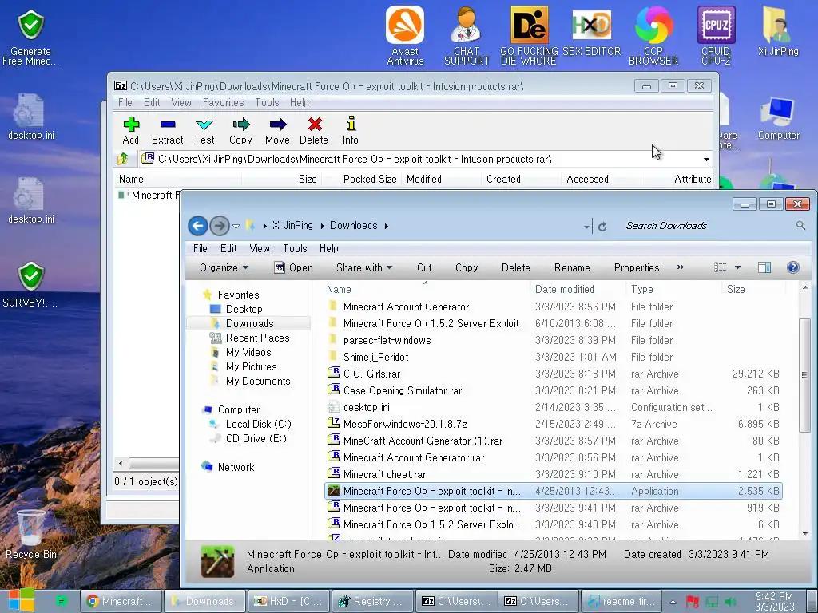Open Explorer's Edit menu
818x613 pixels.
point(228,249)
